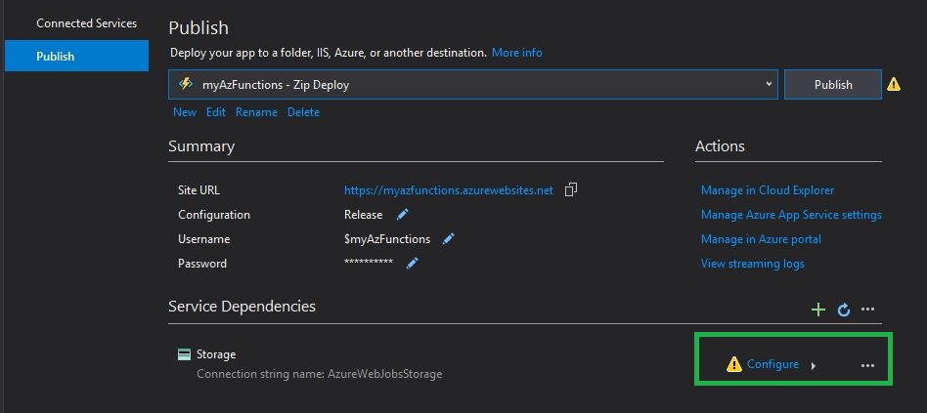Open the More info link
This screenshot has height=413, width=927.
click(516, 52)
